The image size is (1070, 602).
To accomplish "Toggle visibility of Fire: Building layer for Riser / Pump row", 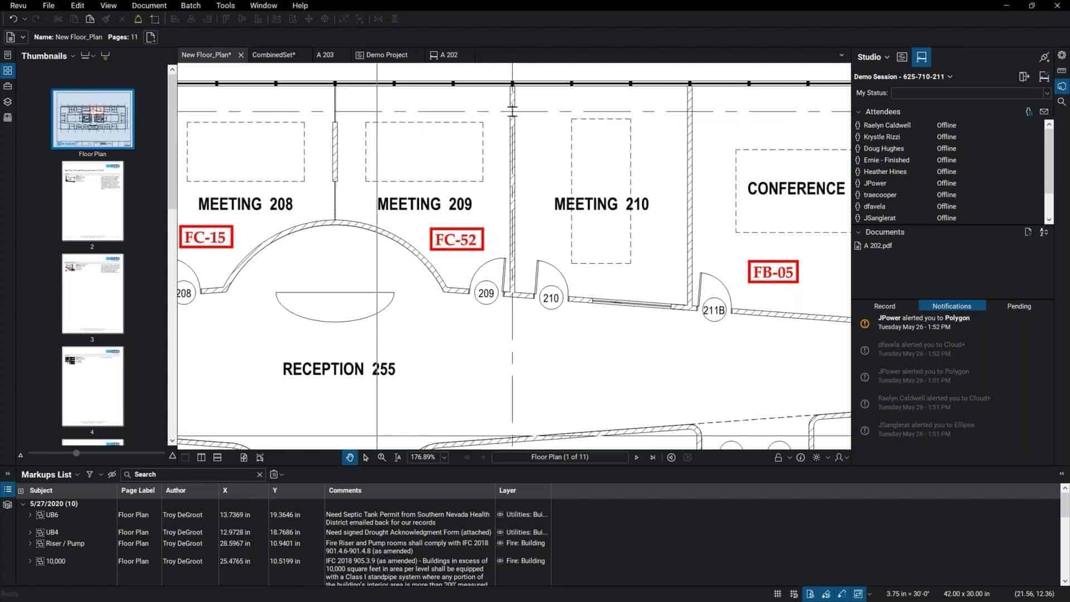I will (500, 543).
